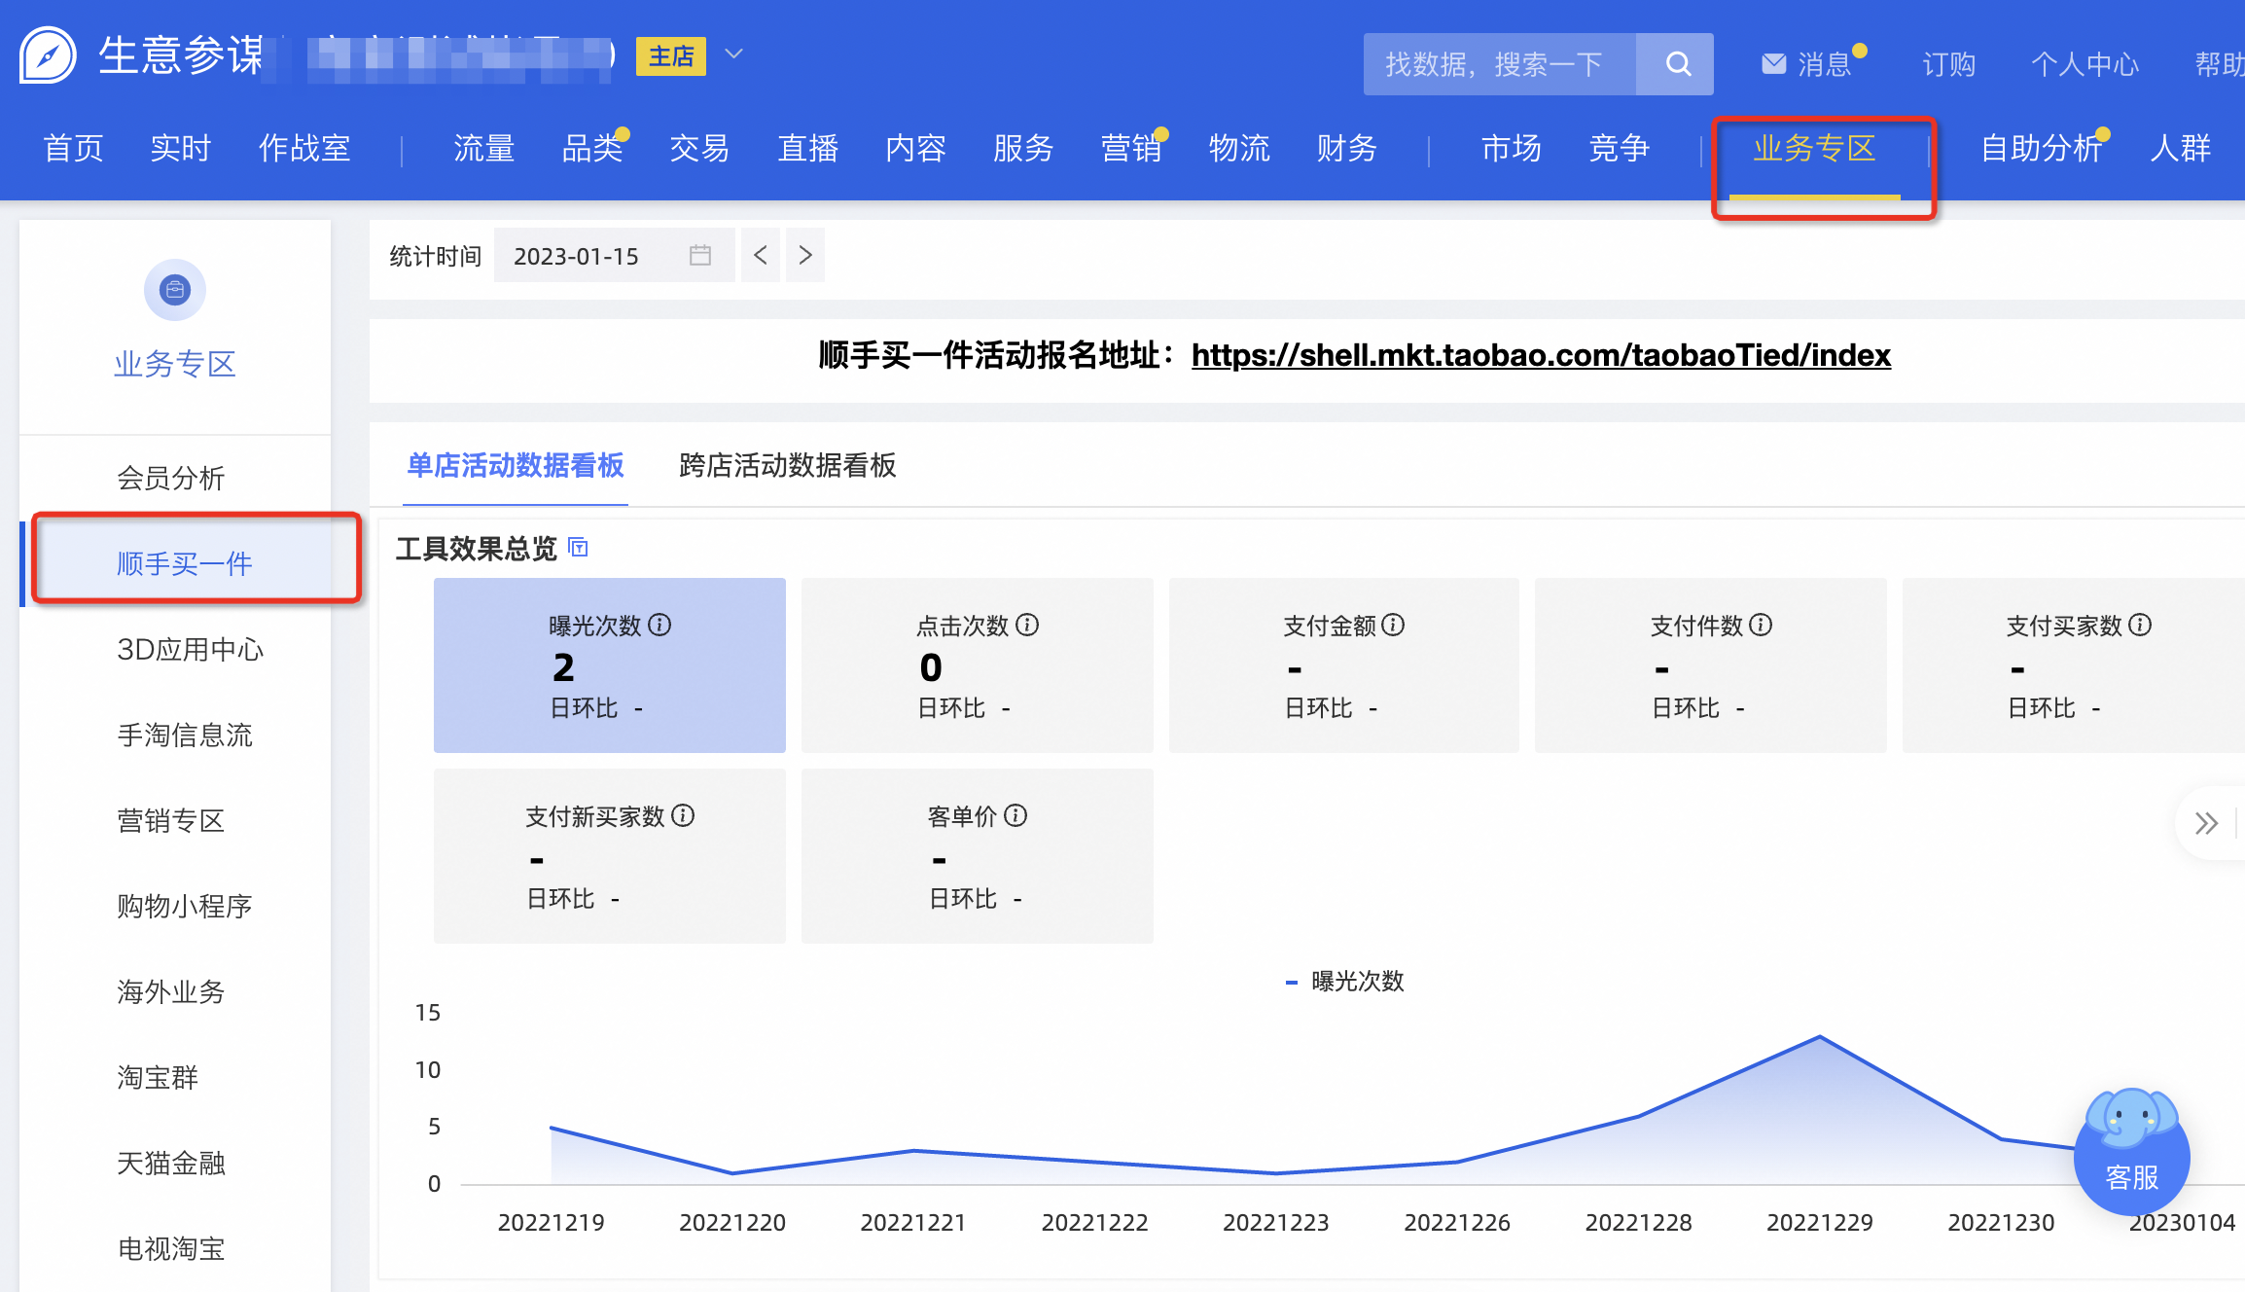Open the 服务 menu
The width and height of the screenshot is (2245, 1292).
1024,148
